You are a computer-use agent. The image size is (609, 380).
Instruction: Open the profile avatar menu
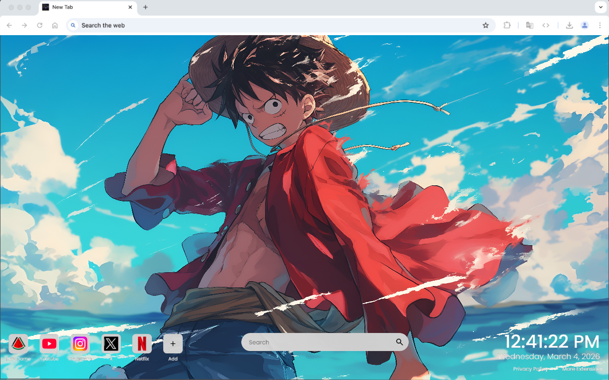[x=585, y=25]
